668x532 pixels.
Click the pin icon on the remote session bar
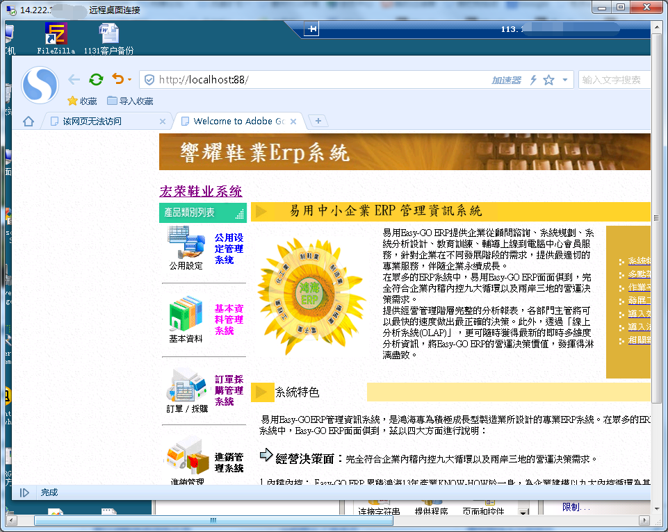point(311,29)
